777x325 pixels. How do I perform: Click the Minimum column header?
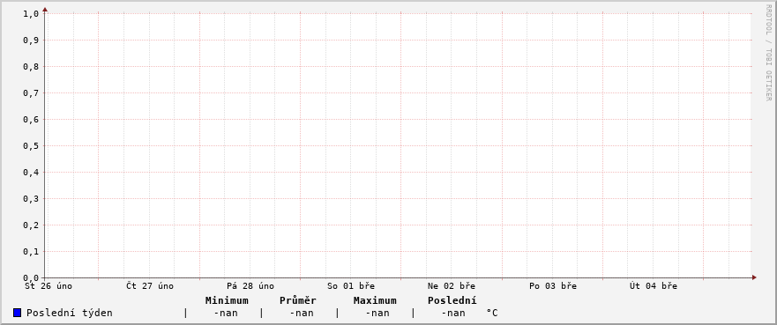[x=227, y=300]
